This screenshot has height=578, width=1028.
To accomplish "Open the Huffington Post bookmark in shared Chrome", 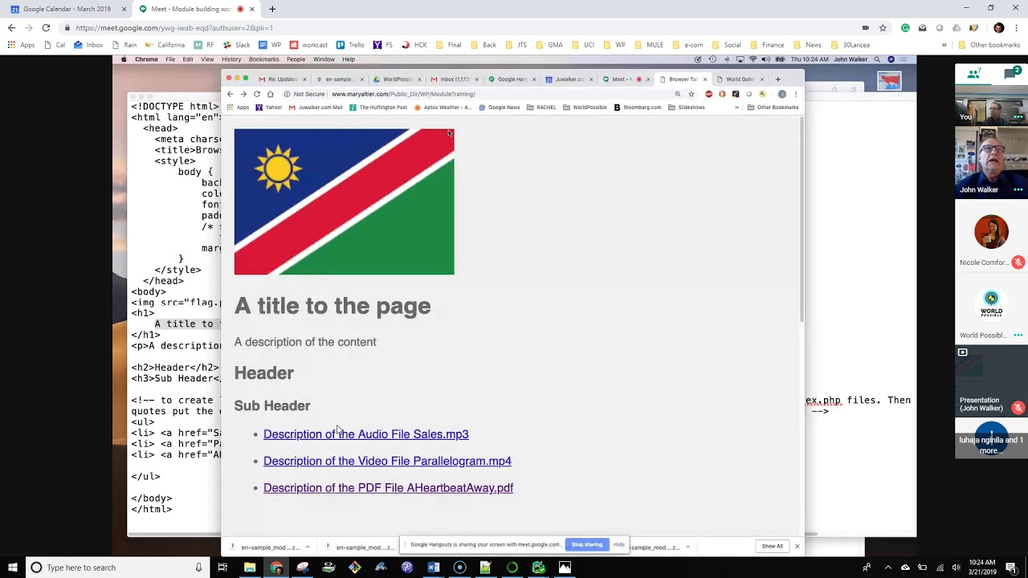I will 378,108.
